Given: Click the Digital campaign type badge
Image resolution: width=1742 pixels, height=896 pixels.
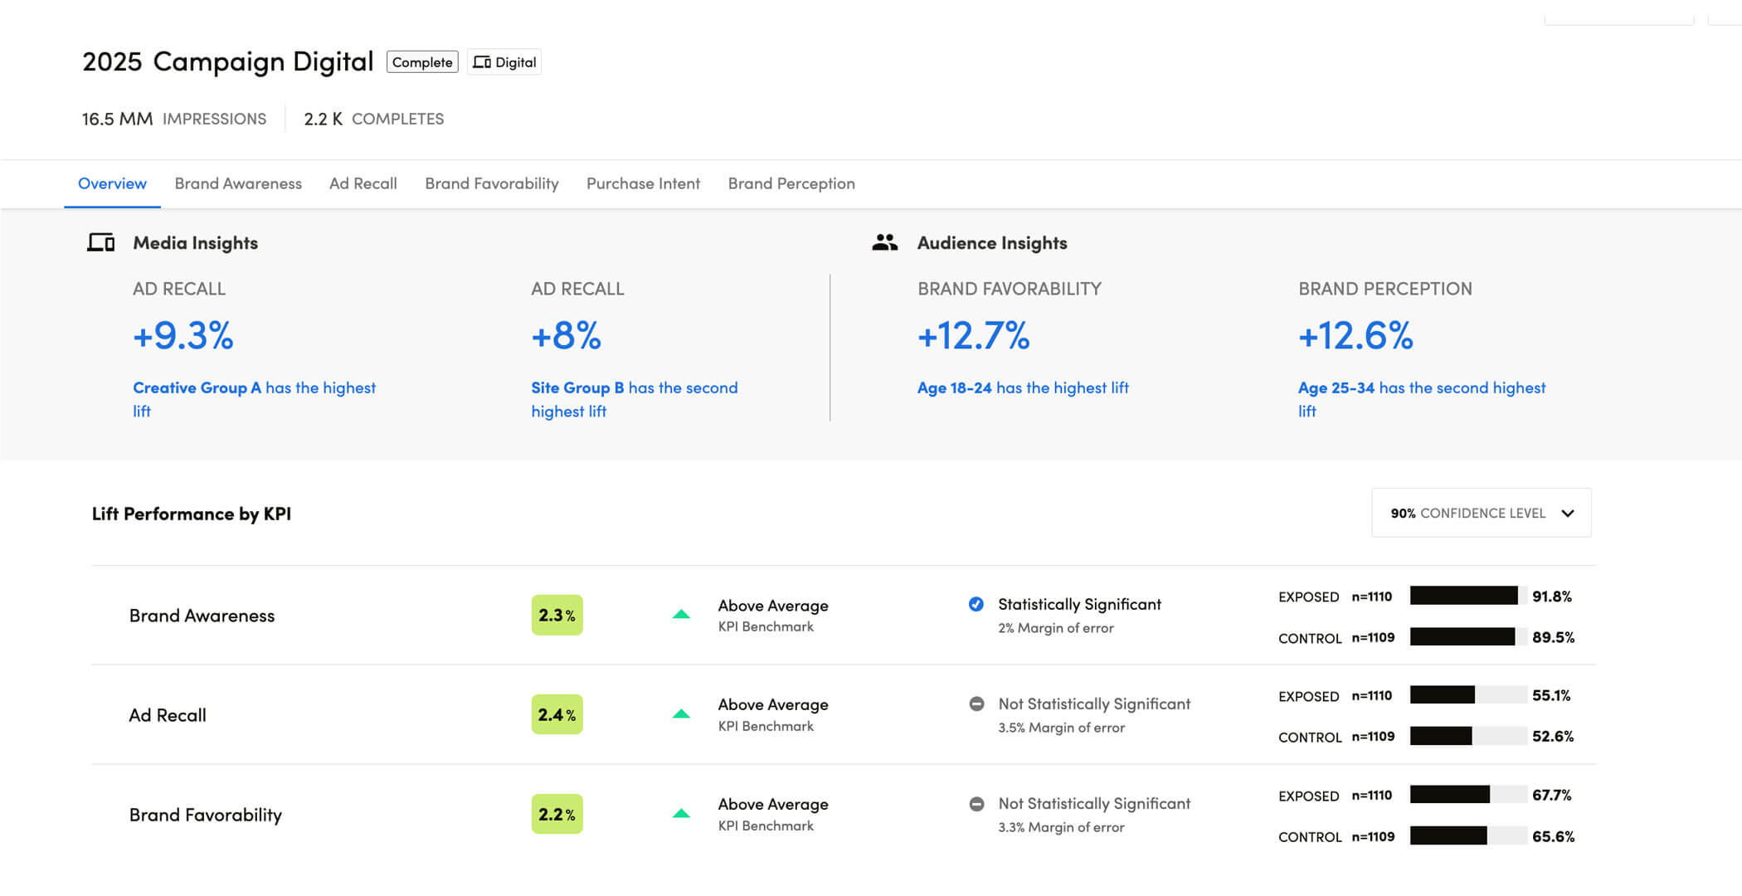Looking at the screenshot, I should coord(504,62).
